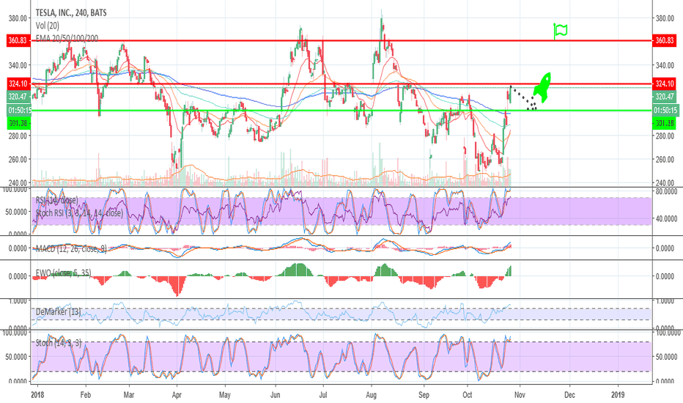Click the Apr label on the time axis
Viewport: 683px width, 403px height.
pyautogui.click(x=177, y=395)
